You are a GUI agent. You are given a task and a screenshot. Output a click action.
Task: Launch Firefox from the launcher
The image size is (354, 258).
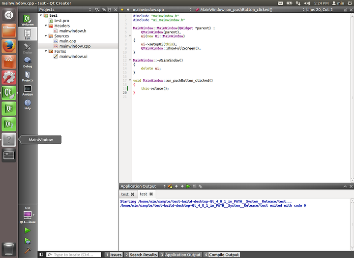9,46
